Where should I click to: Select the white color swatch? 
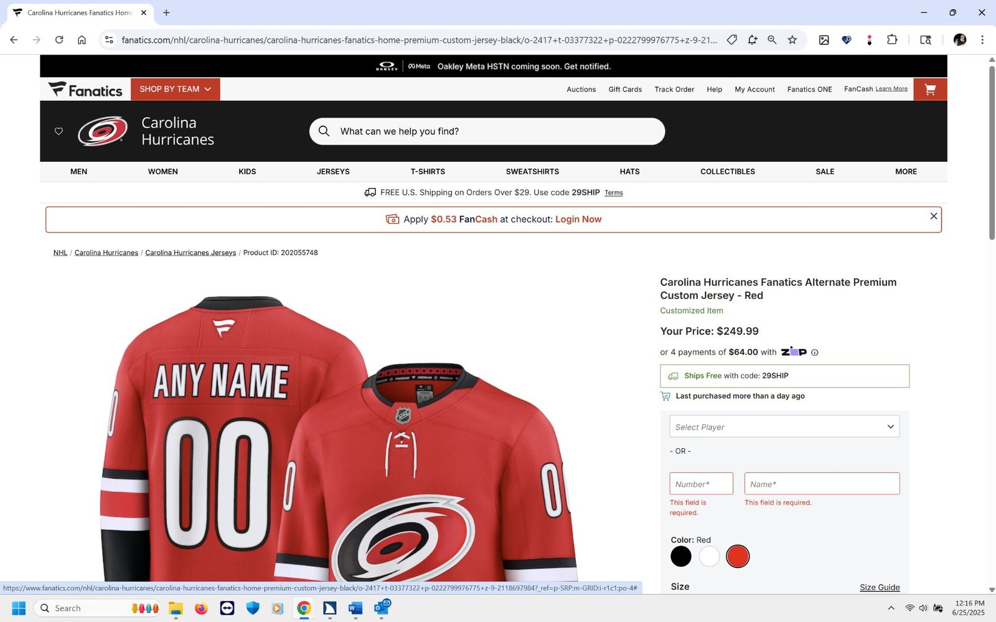709,556
